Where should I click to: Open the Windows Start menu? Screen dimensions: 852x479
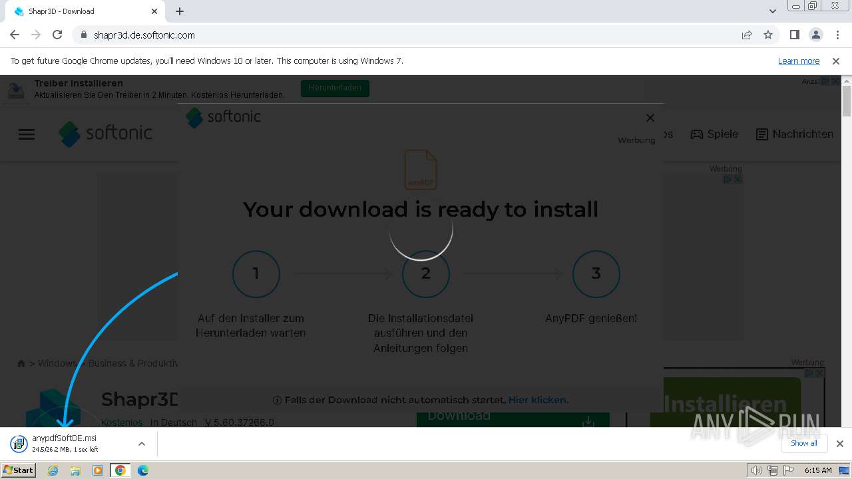coord(18,470)
